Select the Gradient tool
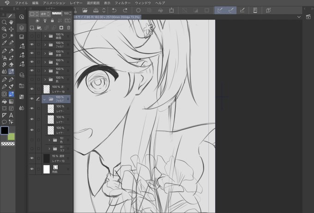 coord(11,102)
